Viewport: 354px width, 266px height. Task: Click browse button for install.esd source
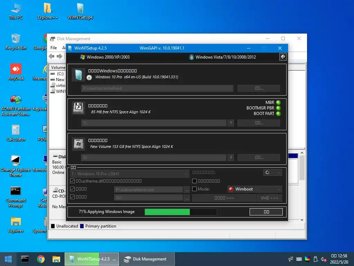[x=259, y=88]
